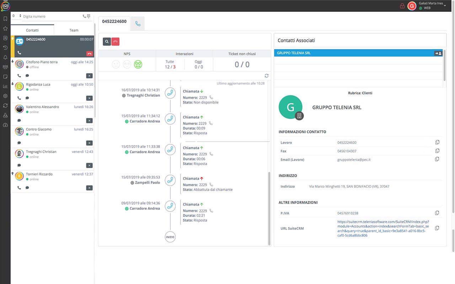The image size is (455, 284).
Task: Copy the Email gruppotelenia@pec.it
Action: 437,159
